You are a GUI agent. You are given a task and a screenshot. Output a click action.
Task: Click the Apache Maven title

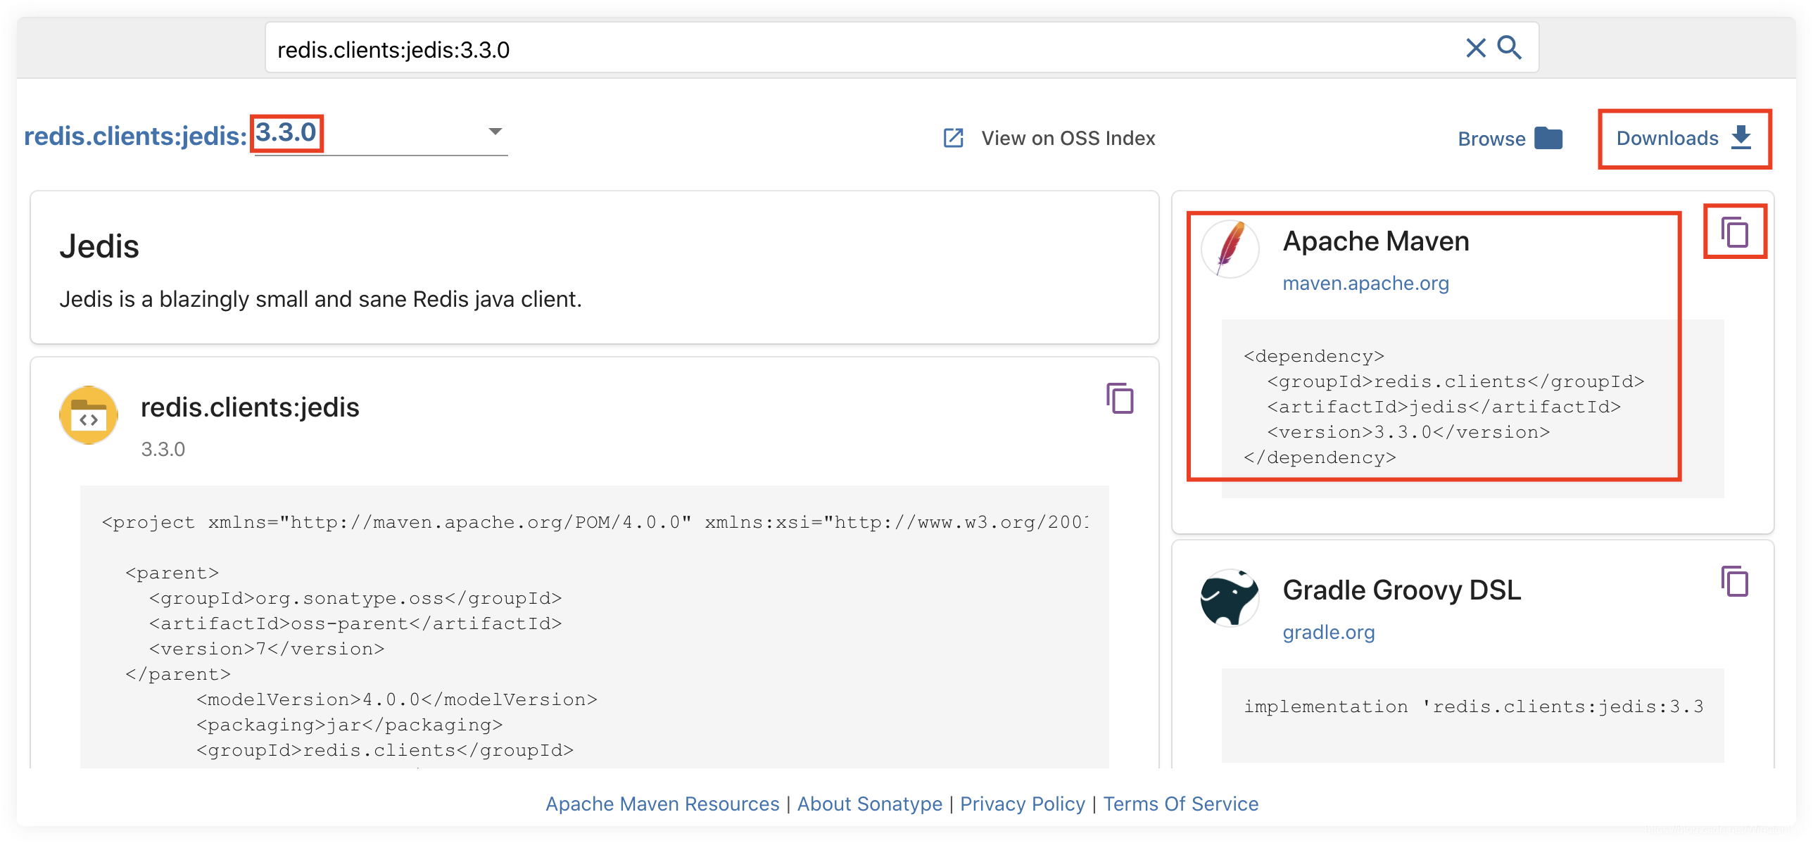click(1376, 241)
